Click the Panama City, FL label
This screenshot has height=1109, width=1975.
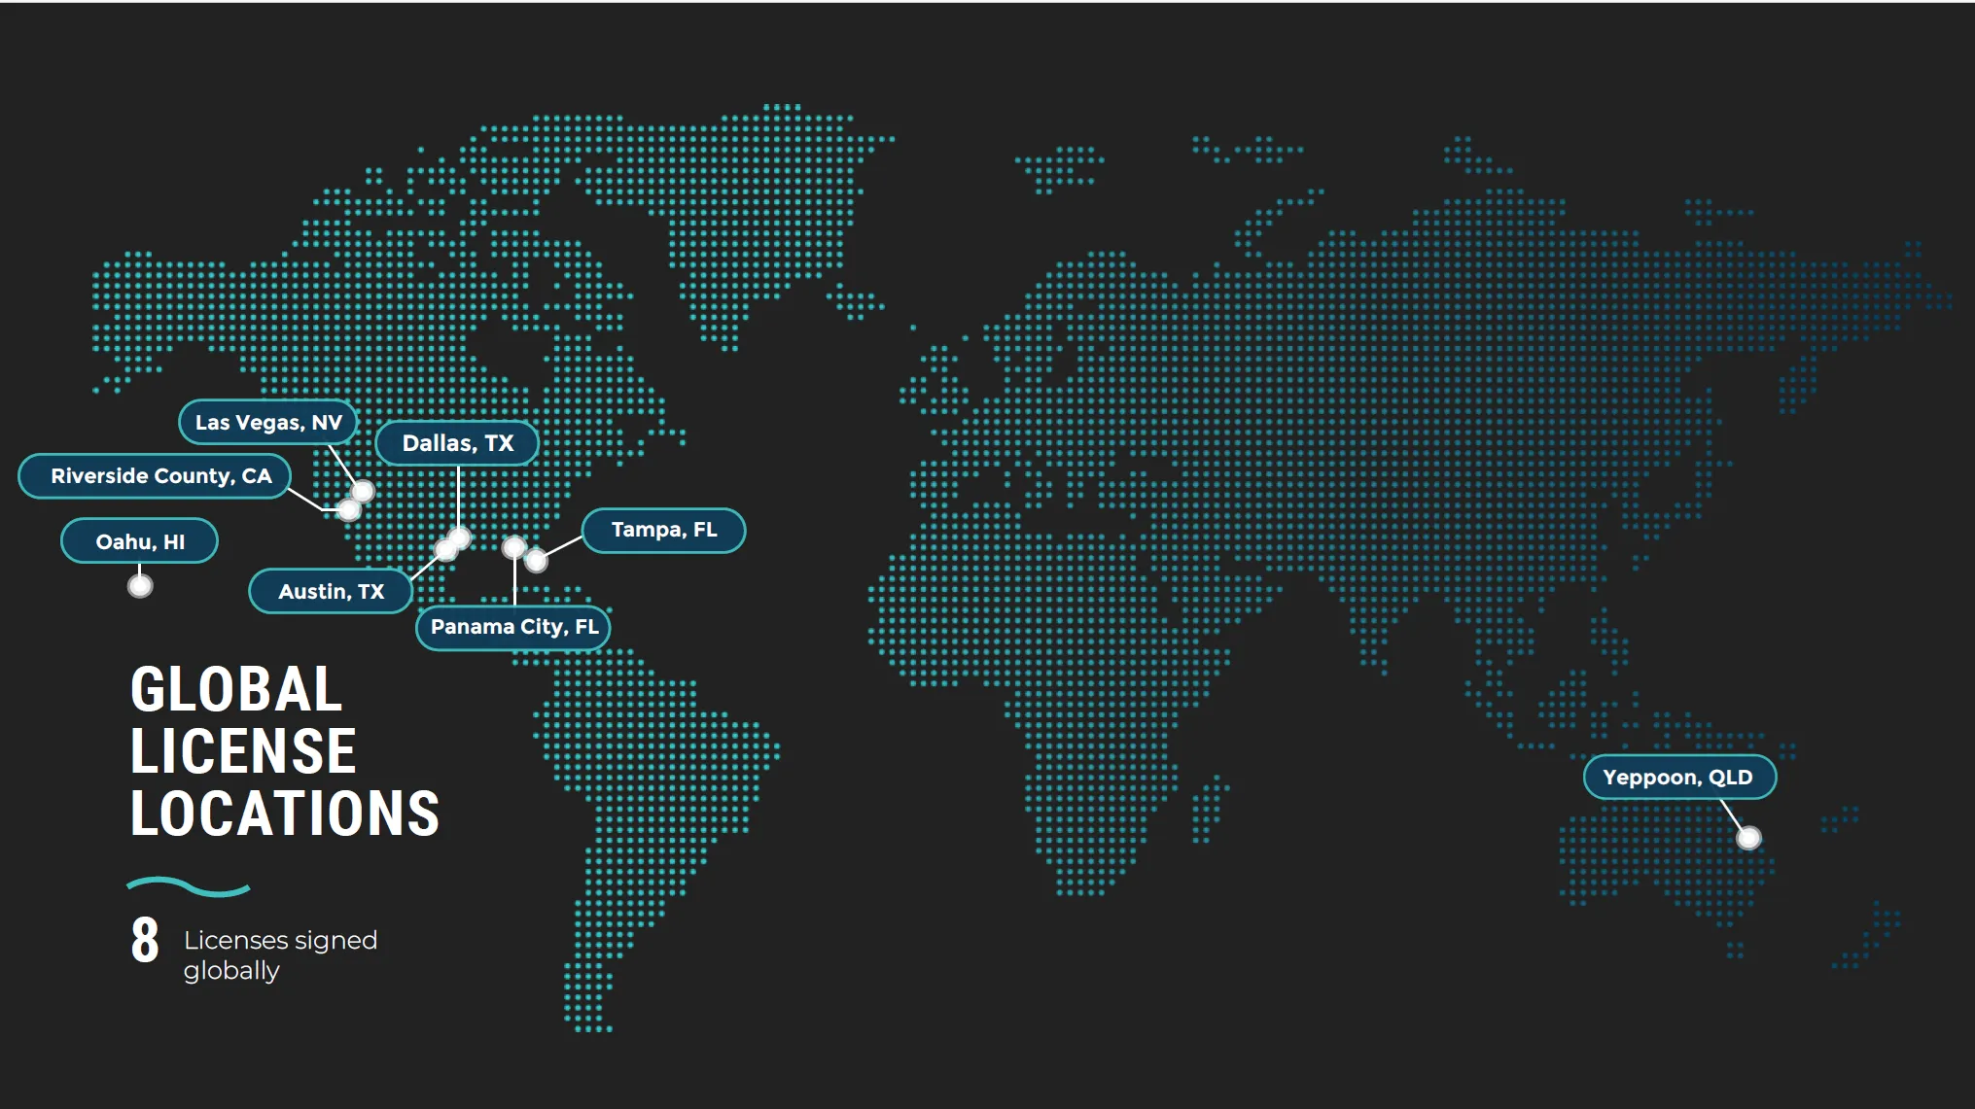(513, 627)
